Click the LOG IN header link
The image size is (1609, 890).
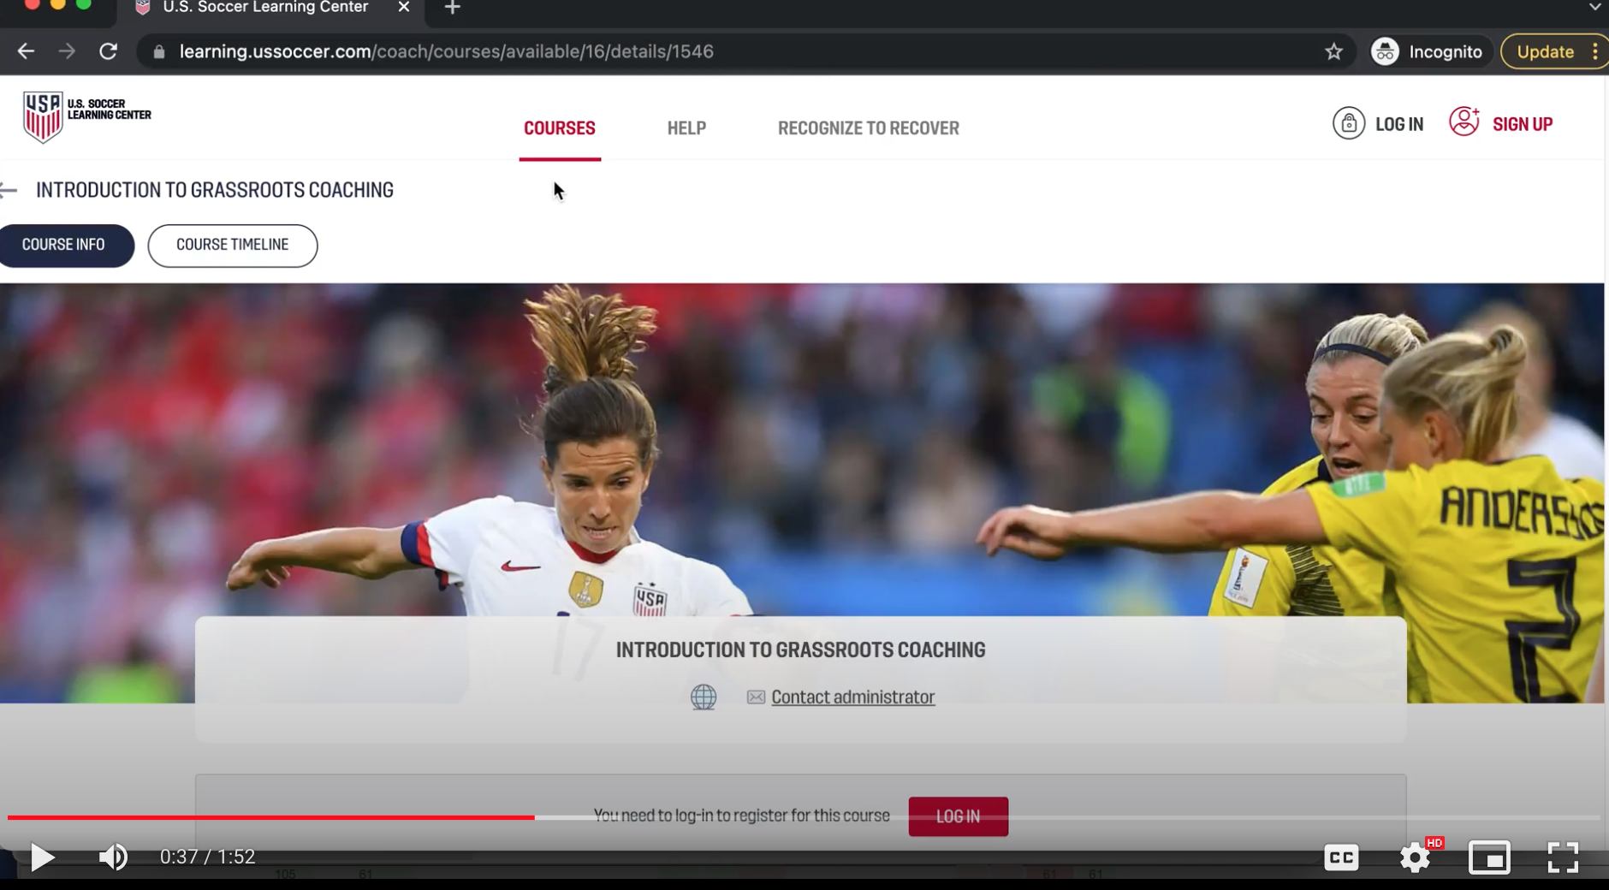1398,124
